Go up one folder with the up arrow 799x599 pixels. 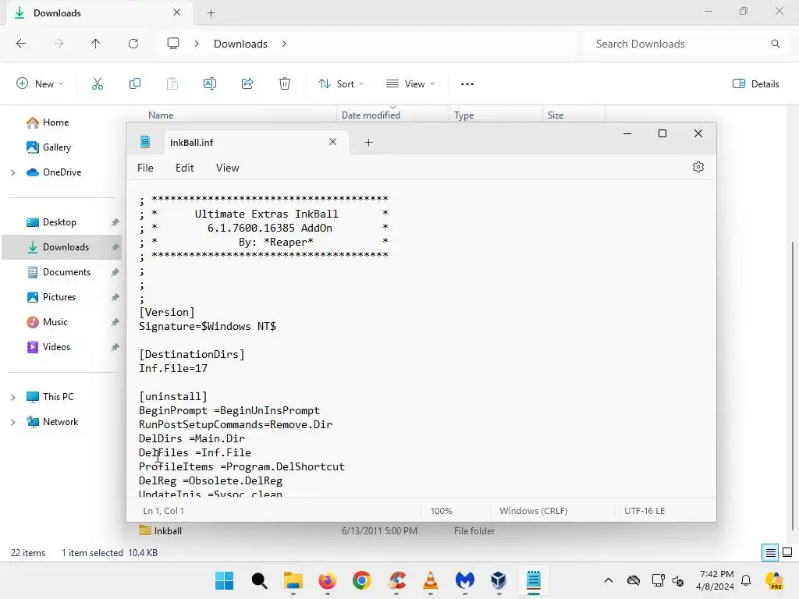[95, 44]
